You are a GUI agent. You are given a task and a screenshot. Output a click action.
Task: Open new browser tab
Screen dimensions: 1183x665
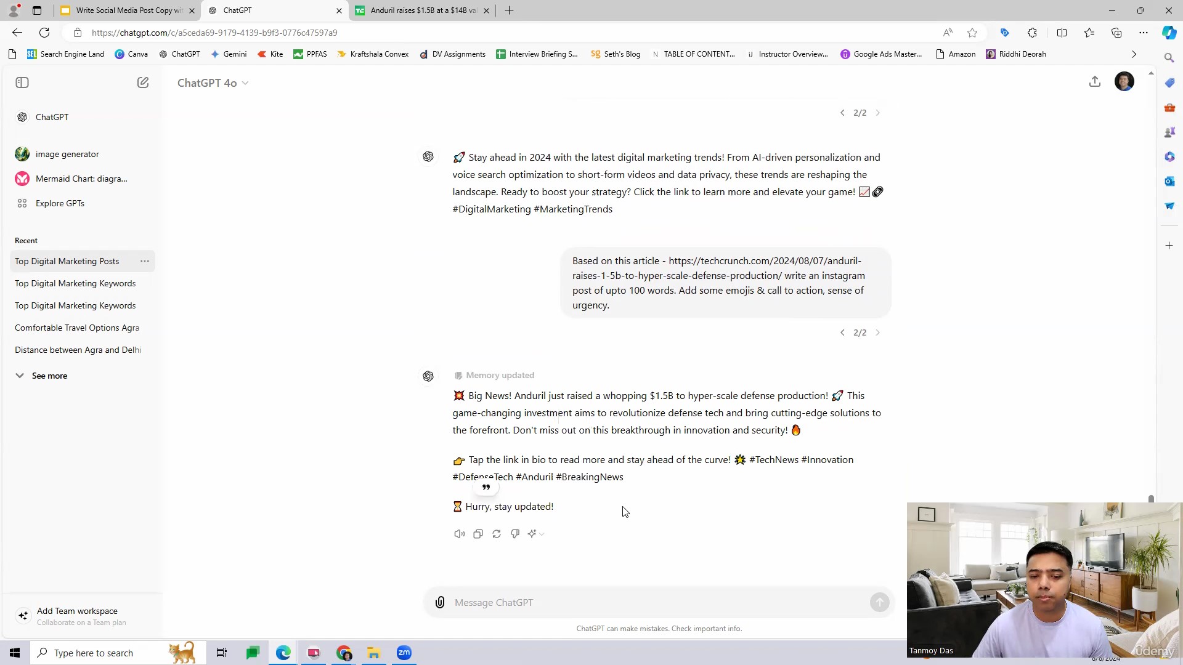(509, 10)
